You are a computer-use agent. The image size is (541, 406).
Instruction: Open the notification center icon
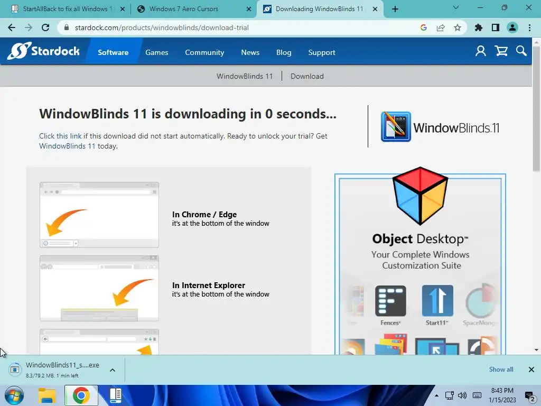point(529,395)
